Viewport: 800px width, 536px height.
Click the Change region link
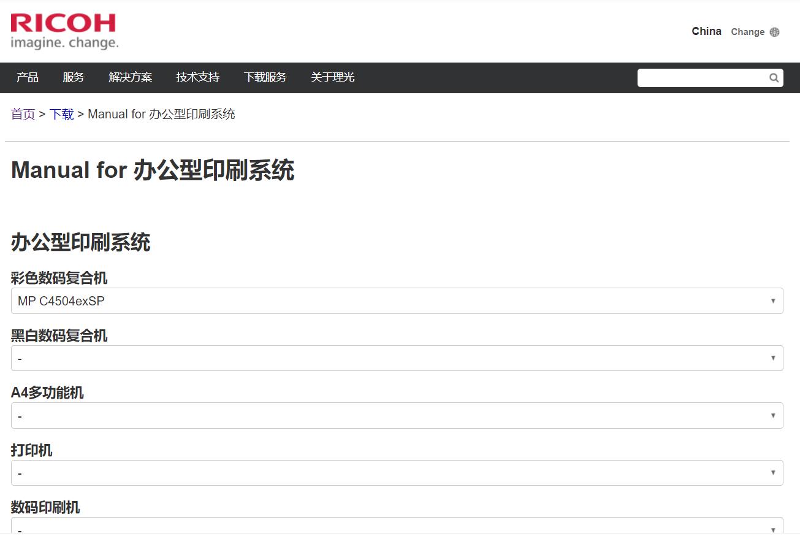[x=747, y=32]
